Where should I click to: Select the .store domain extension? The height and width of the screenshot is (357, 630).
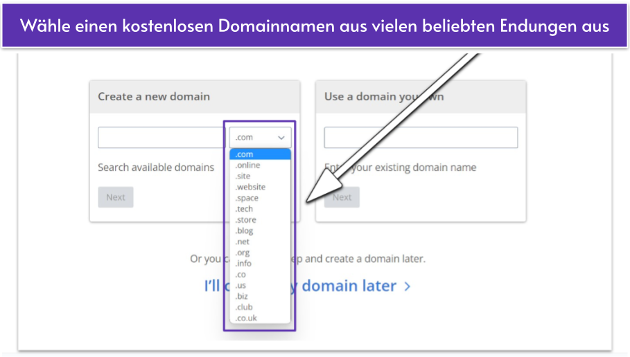(260, 220)
